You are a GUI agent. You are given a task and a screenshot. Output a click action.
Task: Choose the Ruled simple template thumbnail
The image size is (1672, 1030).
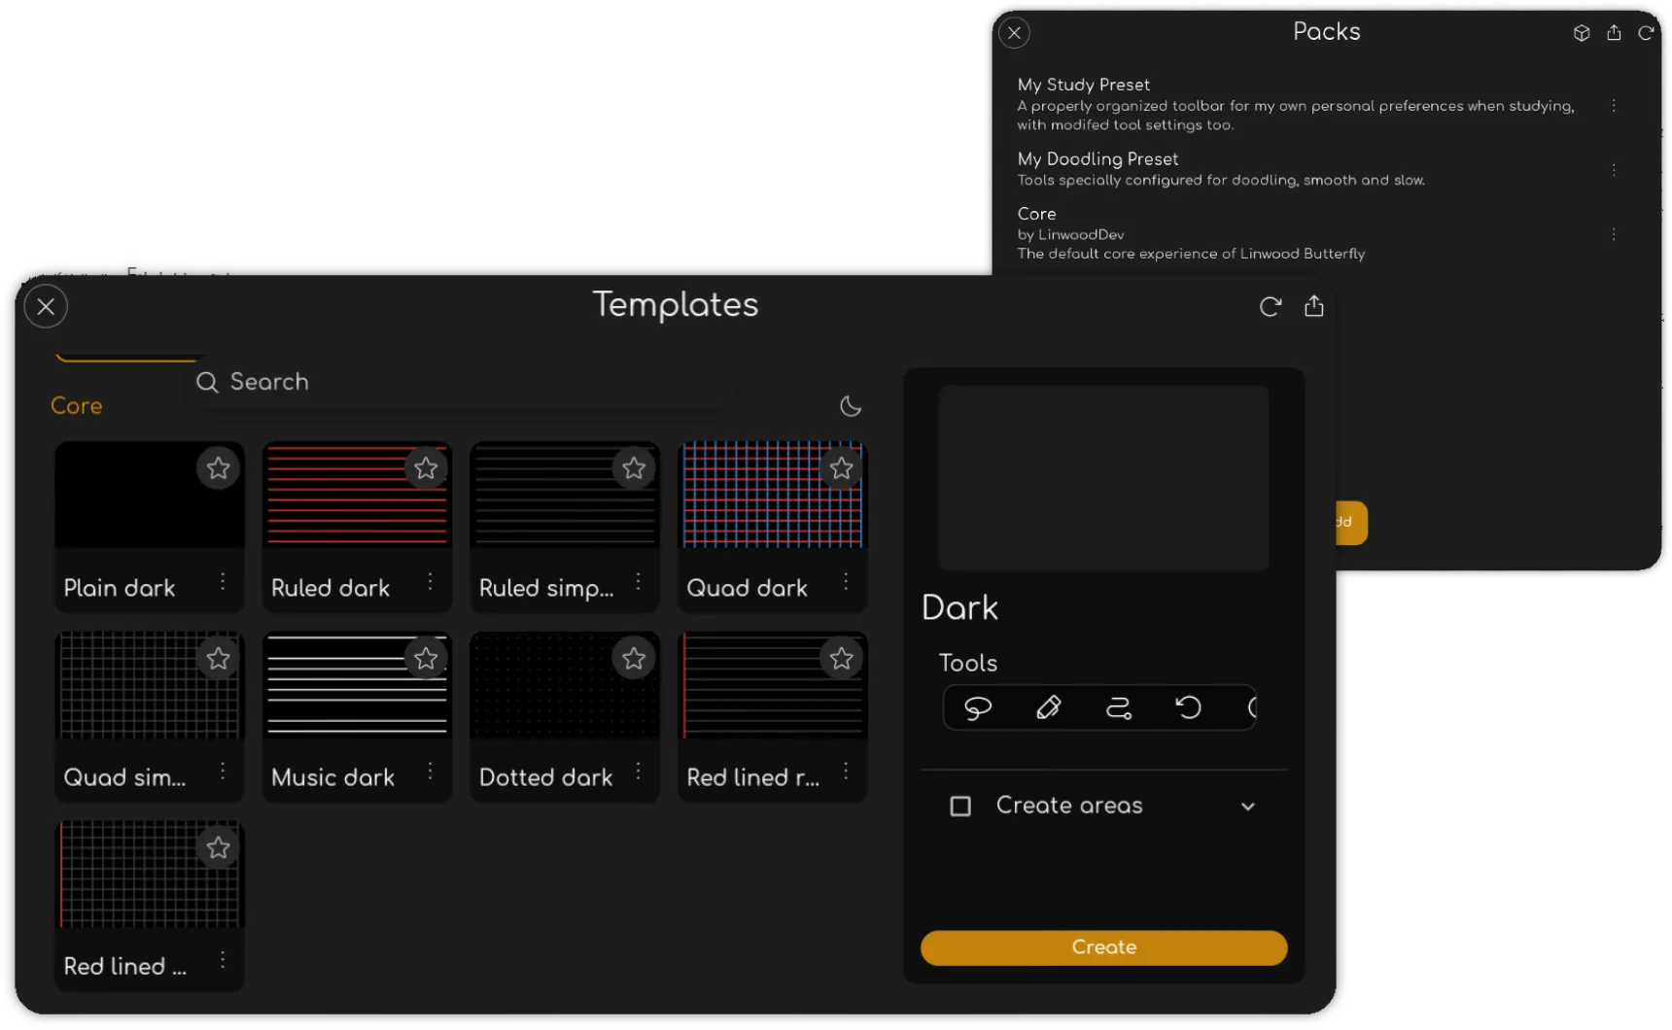click(x=565, y=496)
